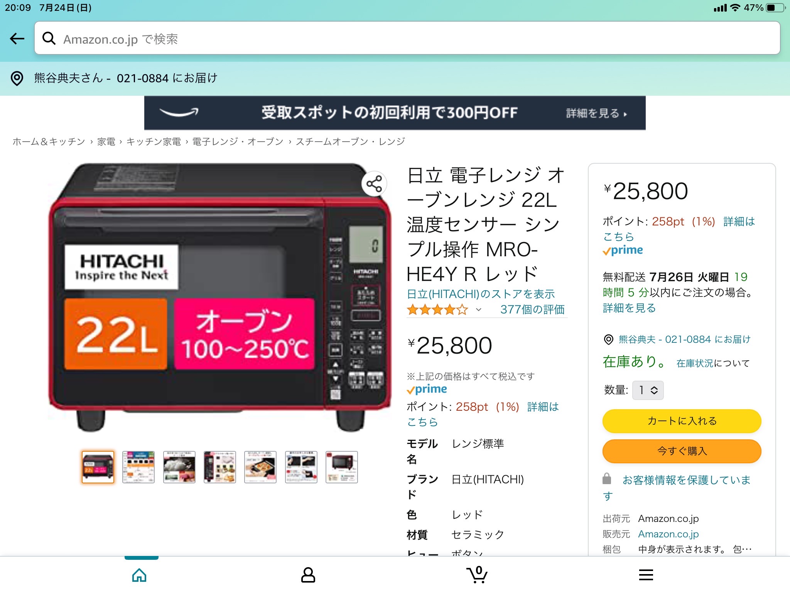
Task: Tap location pin icon in buy box
Action: coord(608,340)
